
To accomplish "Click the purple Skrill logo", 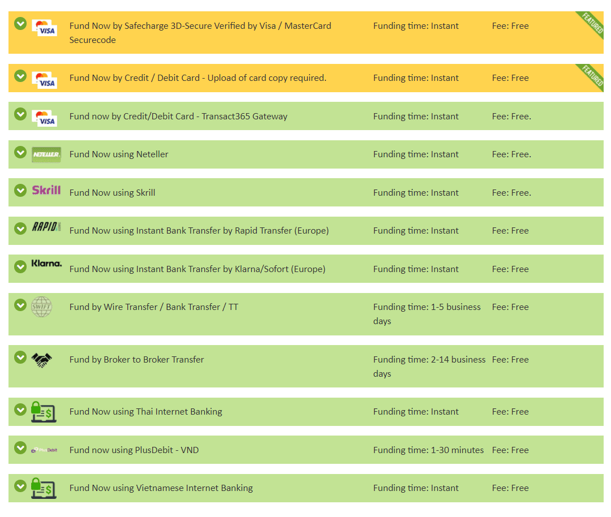I will (x=46, y=191).
